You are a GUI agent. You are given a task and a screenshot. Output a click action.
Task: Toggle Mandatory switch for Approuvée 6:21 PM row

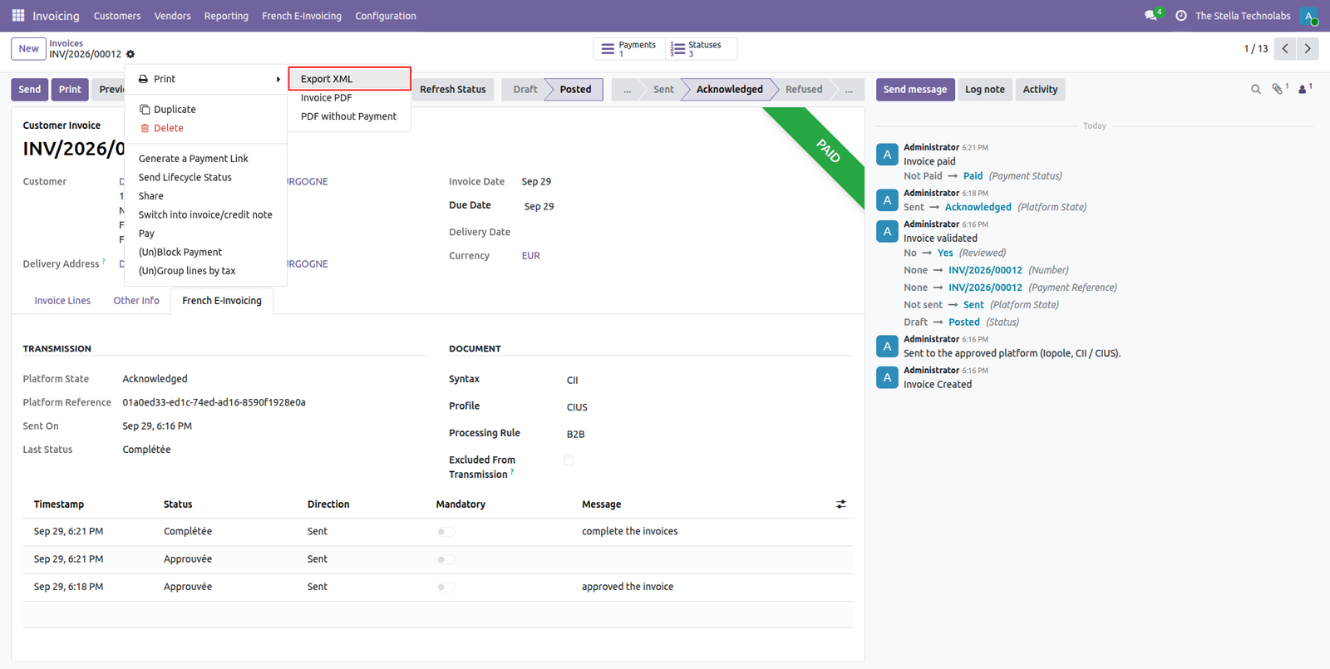446,559
